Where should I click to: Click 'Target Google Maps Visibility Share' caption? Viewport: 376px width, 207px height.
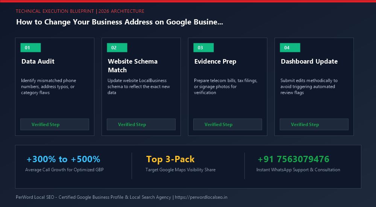tap(180, 169)
